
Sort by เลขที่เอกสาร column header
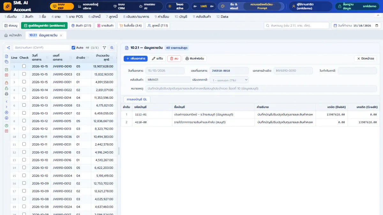(x=63, y=58)
